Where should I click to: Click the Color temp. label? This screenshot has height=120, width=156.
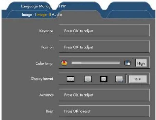44,63
